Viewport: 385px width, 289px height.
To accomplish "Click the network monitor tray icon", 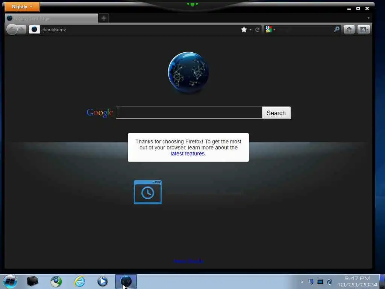I will (x=320, y=281).
